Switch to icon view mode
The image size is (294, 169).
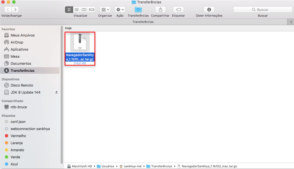click(69, 10)
